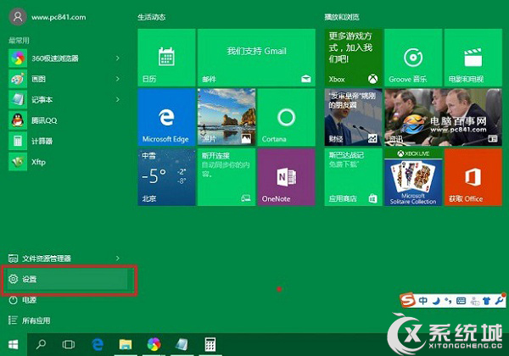Launch Microsoft Edge tile
The width and height of the screenshot is (509, 356).
click(166, 117)
